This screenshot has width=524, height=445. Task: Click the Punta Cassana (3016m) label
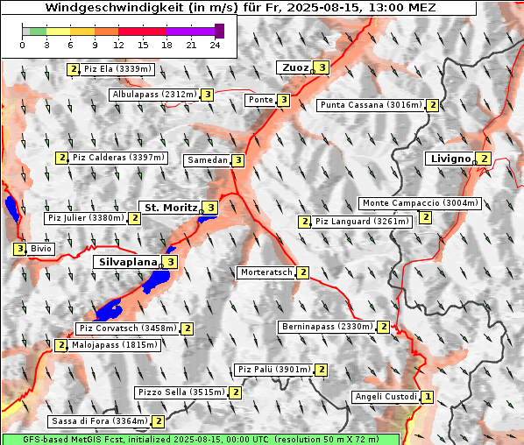coord(372,105)
